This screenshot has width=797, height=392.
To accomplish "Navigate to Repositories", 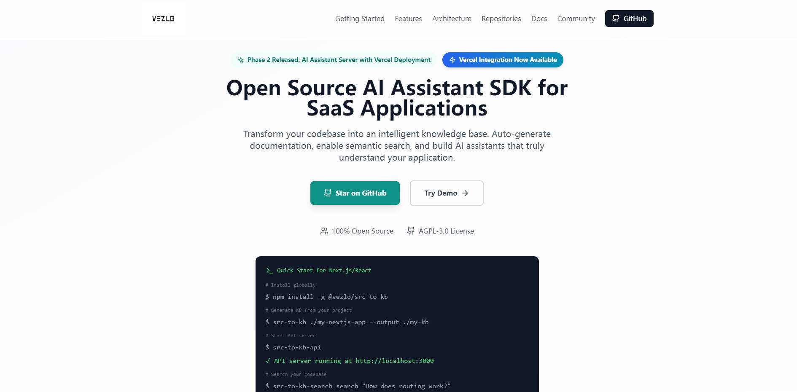I will [x=501, y=19].
